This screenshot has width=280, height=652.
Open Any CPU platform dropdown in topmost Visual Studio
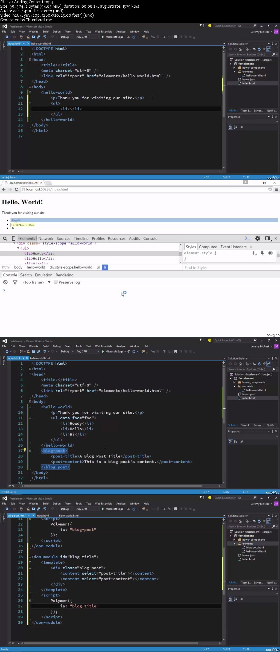tap(87, 37)
